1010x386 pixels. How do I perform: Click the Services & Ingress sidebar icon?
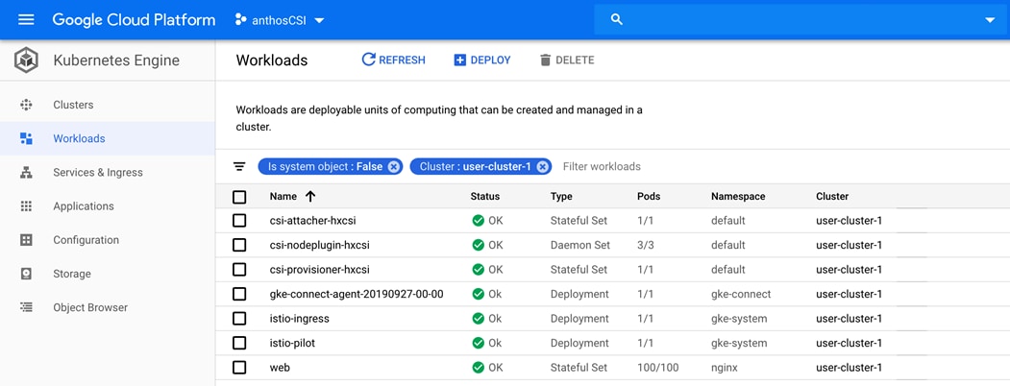tap(26, 173)
